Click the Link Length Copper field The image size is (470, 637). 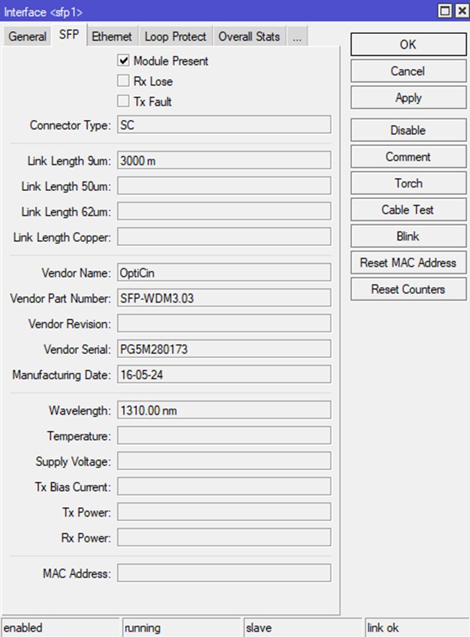[x=224, y=237]
